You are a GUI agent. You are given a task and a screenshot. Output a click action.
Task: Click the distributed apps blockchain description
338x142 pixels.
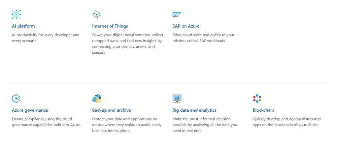click(x=287, y=122)
